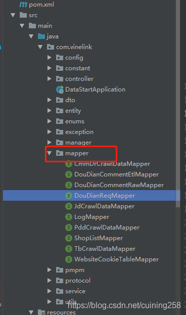The image size is (186, 315).
Task: Click interface icon of LogMapper
Action: [69, 217]
